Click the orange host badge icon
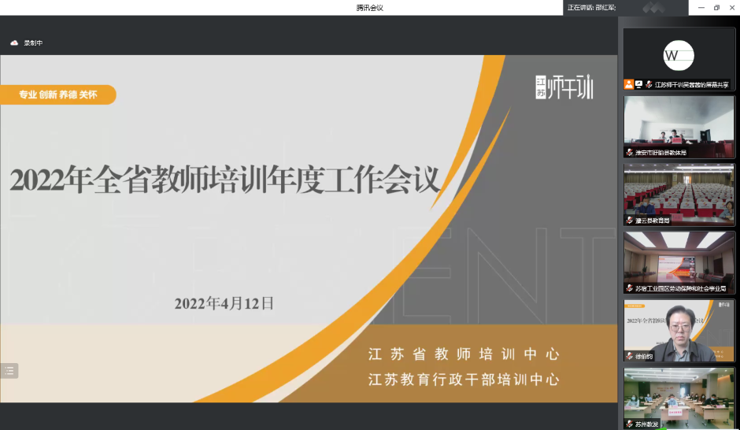740x430 pixels. 628,84
